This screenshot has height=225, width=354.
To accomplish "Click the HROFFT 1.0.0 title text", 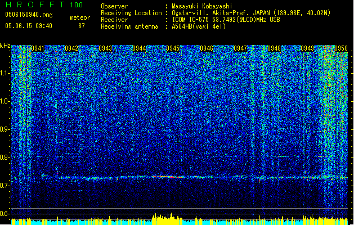I will tap(44, 4).
